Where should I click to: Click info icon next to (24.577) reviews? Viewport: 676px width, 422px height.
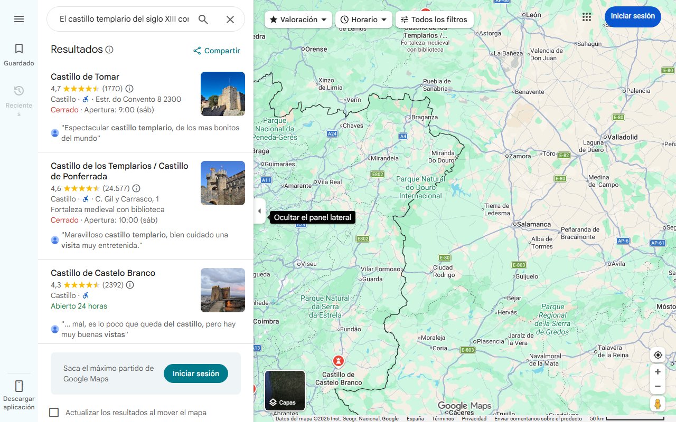[x=136, y=188]
